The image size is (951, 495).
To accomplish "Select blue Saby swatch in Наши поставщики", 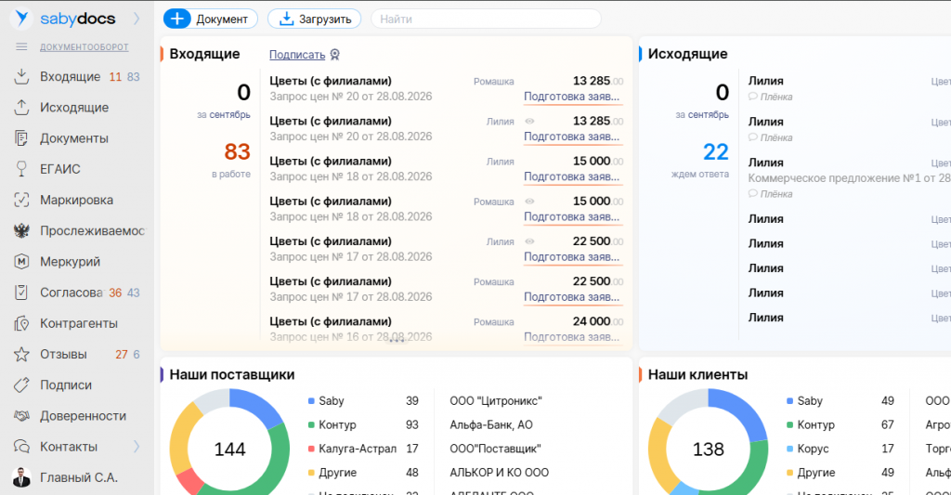I will 311,401.
